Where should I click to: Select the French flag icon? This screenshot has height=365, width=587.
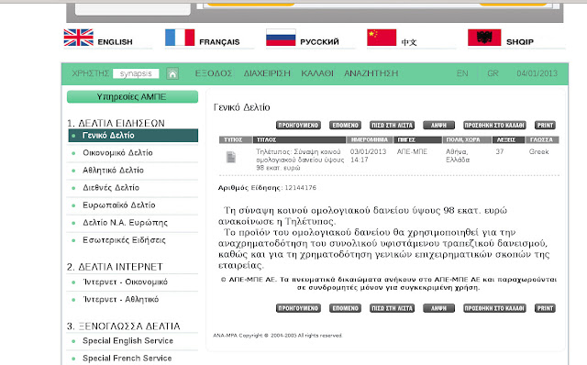click(x=180, y=38)
